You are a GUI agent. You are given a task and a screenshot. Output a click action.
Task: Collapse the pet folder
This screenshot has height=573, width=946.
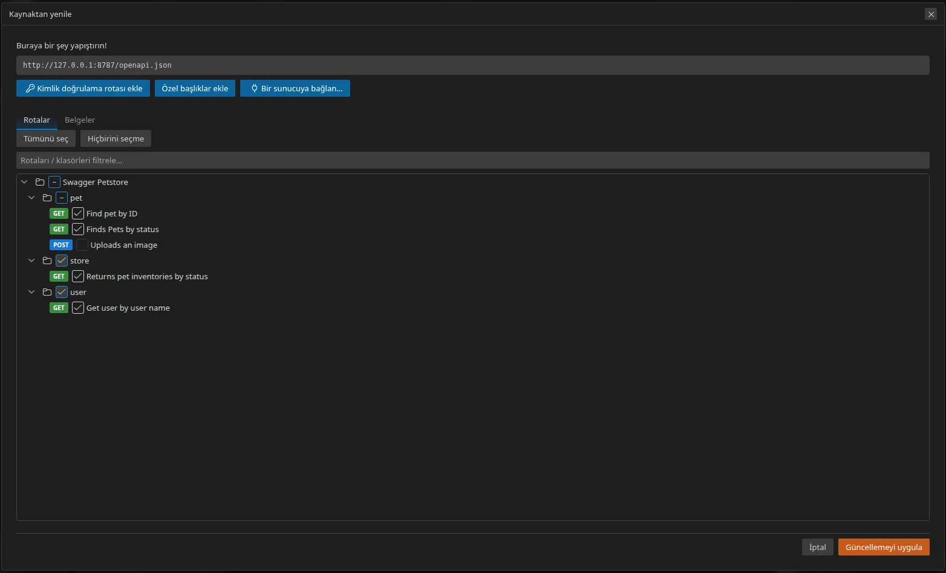point(31,198)
